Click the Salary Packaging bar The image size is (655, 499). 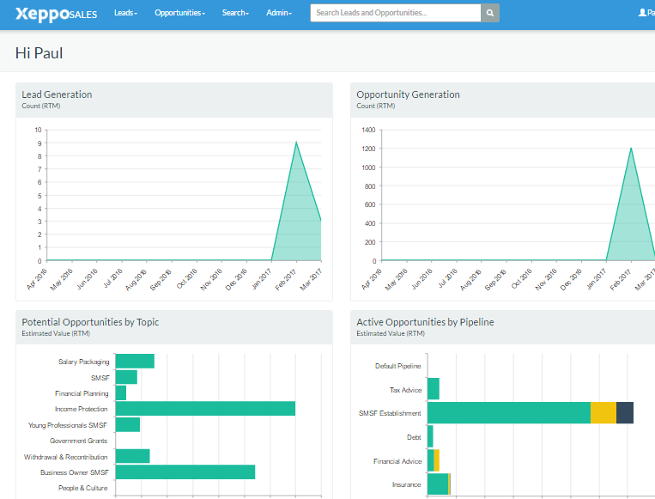135,362
